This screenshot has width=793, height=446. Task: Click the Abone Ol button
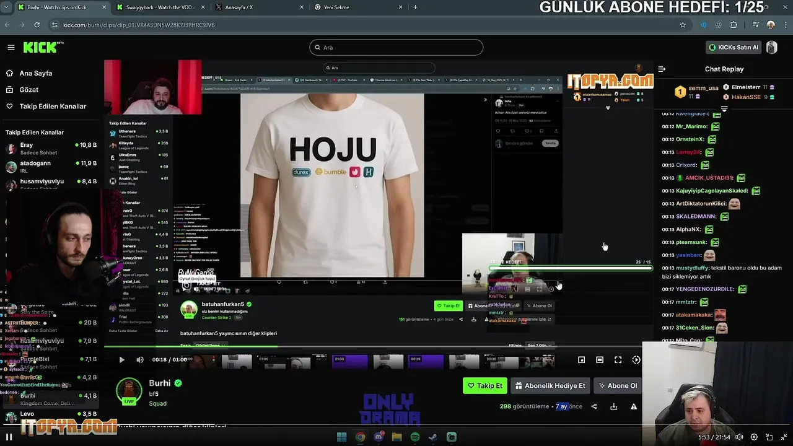pyautogui.click(x=618, y=386)
